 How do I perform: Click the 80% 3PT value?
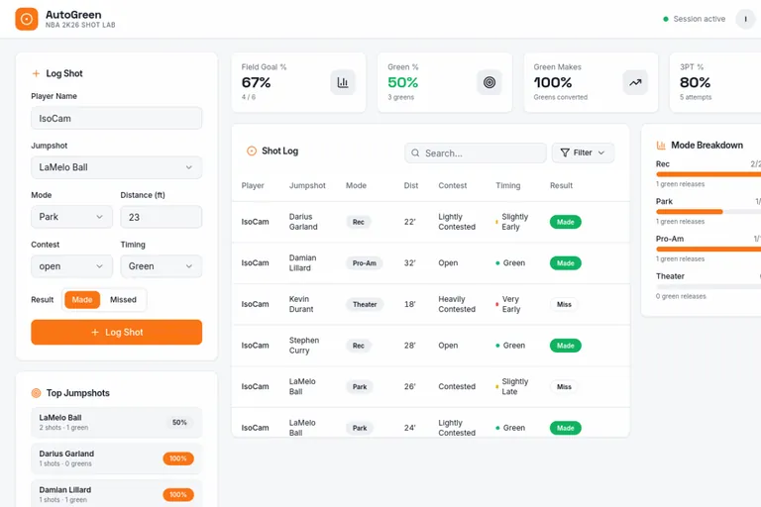tap(695, 82)
